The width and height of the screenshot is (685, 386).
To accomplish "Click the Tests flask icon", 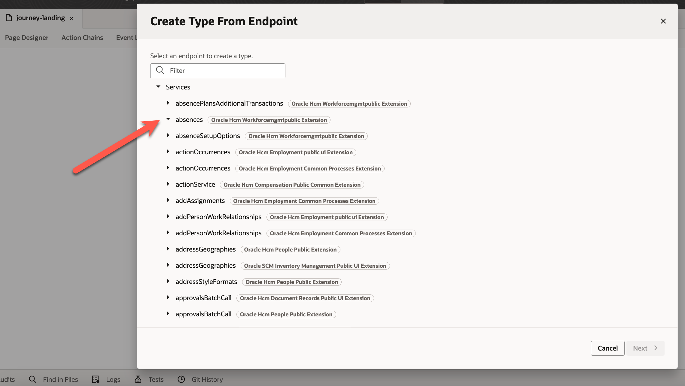I will tap(138, 379).
